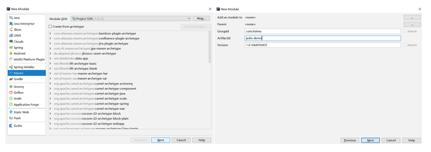Expand bamboo-plugin-archetype entry
Image resolution: width=431 pixels, height=152 pixels.
click(50, 33)
